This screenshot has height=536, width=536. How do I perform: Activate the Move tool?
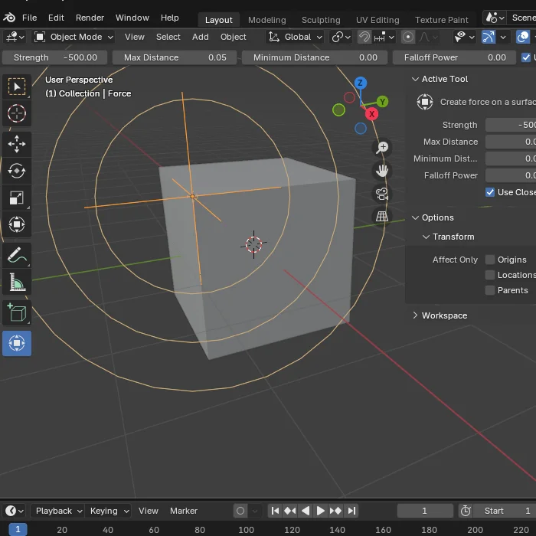16,143
